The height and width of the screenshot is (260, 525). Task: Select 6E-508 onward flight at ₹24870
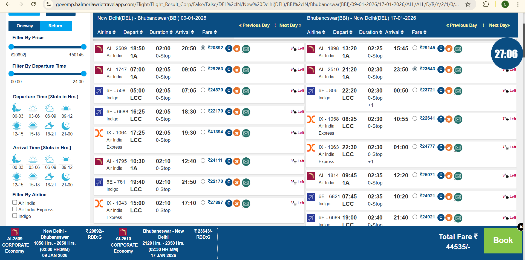[x=203, y=90]
